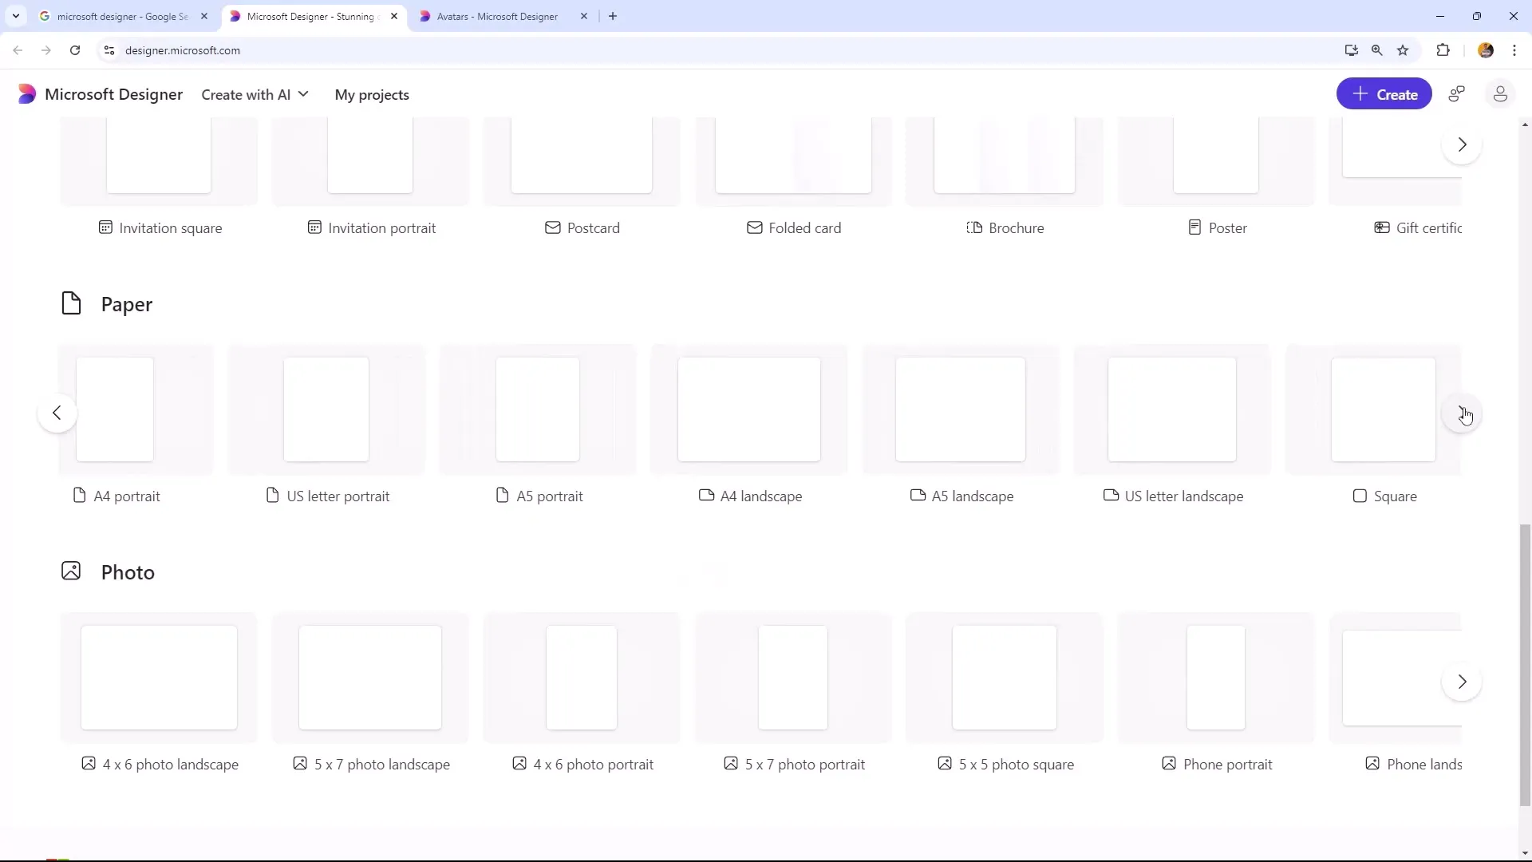Open a new browser tab
The image size is (1532, 862).
click(x=613, y=16)
